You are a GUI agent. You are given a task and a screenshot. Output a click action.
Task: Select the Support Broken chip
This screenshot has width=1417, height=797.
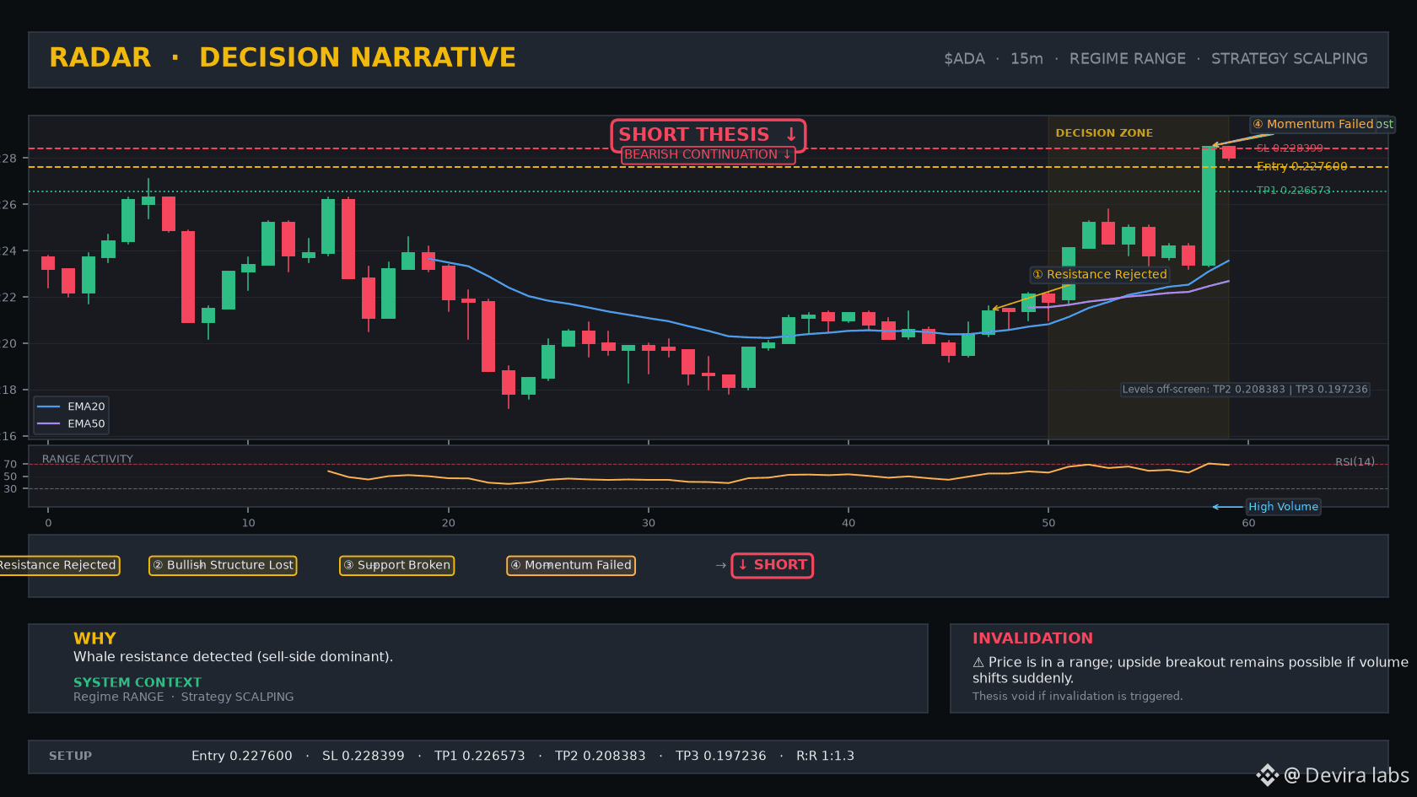click(396, 565)
